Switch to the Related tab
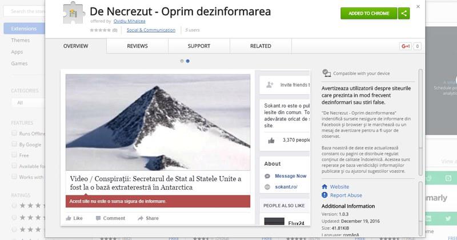The height and width of the screenshot is (240, 457). click(x=260, y=46)
